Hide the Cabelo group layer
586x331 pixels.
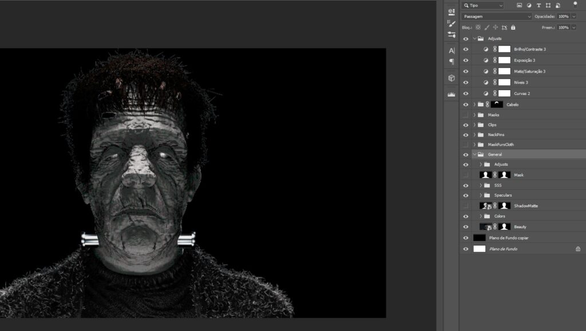(465, 105)
